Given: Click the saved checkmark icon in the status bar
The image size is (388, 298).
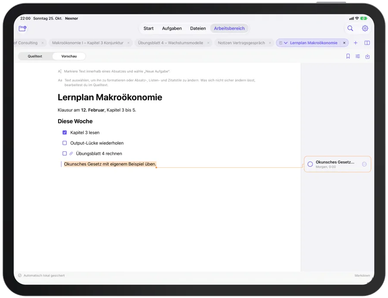Looking at the screenshot, I should (x=20, y=276).
